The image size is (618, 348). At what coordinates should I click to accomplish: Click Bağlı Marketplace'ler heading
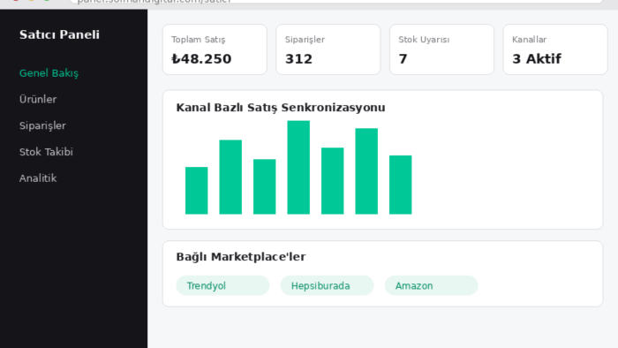pos(241,257)
